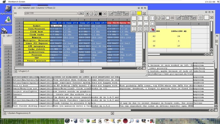Expand the cell background color dropdown
Screen dimensions: 220x124
coord(144,13)
